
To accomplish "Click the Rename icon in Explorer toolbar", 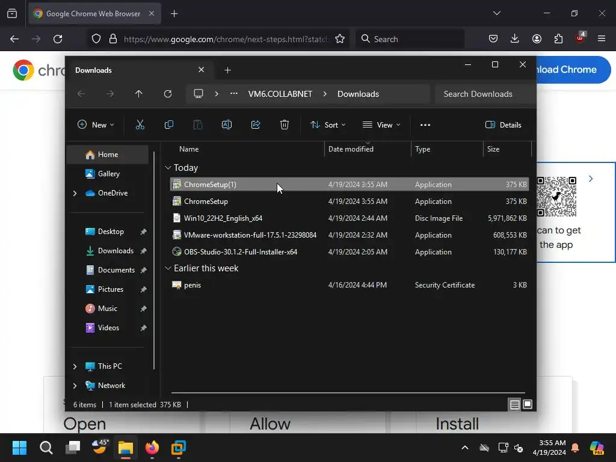I will [x=227, y=125].
